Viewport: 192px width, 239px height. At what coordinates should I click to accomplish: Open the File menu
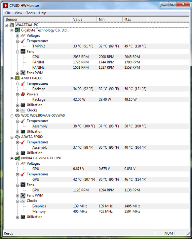(8, 13)
